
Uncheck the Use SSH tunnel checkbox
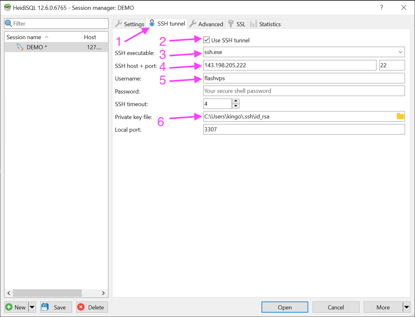point(207,40)
